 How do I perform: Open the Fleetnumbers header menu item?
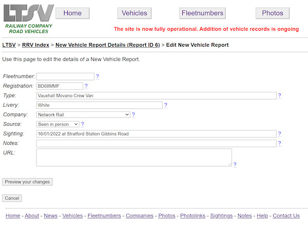point(203,13)
